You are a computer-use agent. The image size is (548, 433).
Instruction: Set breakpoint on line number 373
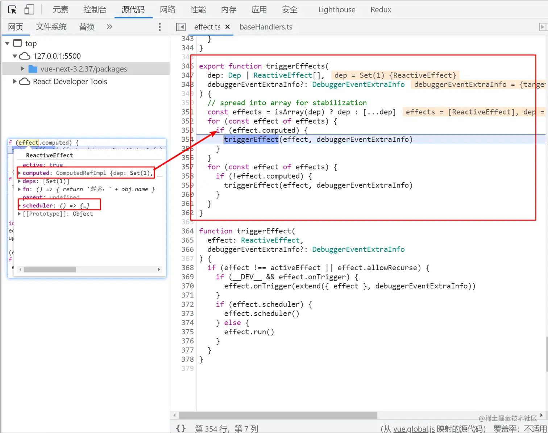(x=188, y=313)
